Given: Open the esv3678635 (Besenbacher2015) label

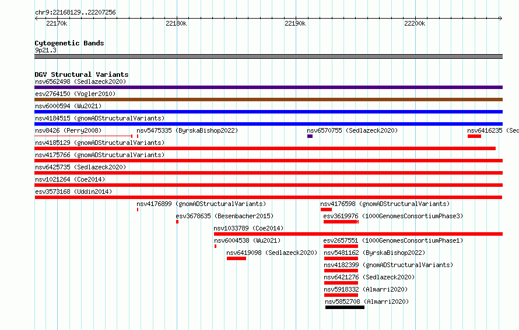Looking at the screenshot, I should 225,216.
